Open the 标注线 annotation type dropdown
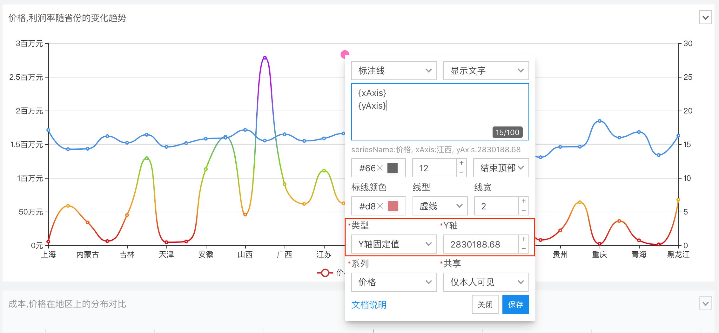Image resolution: width=719 pixels, height=333 pixels. pos(394,71)
